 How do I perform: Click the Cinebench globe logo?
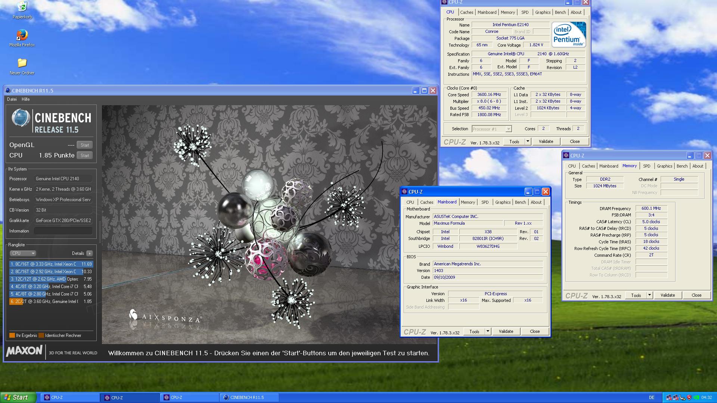(21, 118)
